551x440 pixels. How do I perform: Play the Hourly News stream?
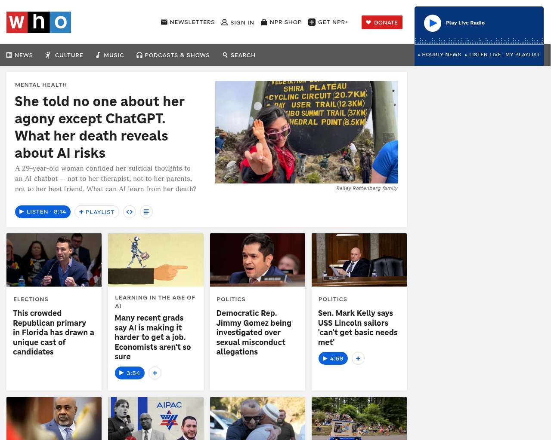[440, 55]
